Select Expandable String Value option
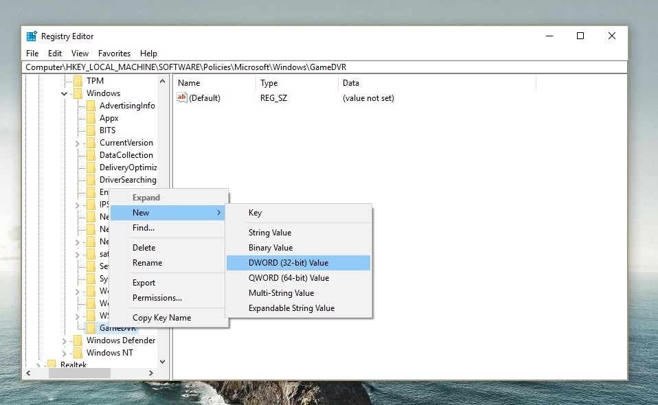Image resolution: width=658 pixels, height=405 pixels. point(298,308)
